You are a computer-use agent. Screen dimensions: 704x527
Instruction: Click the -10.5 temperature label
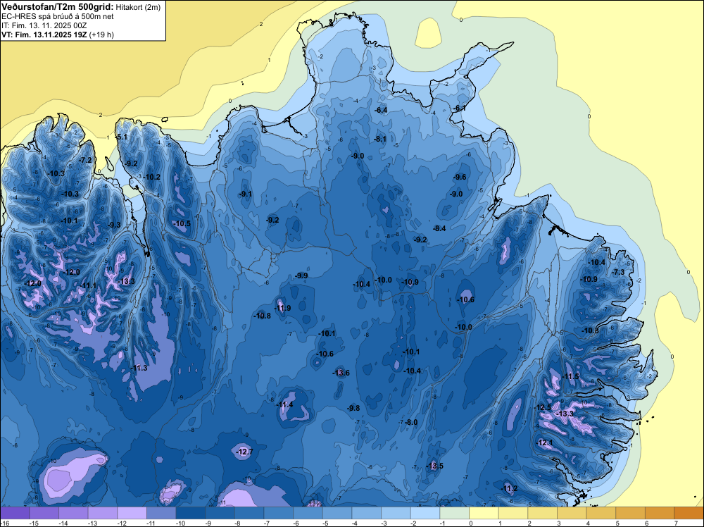tap(182, 223)
